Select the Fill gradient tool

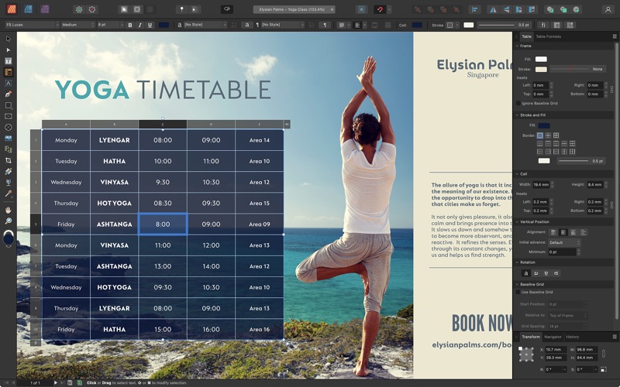tap(9, 171)
